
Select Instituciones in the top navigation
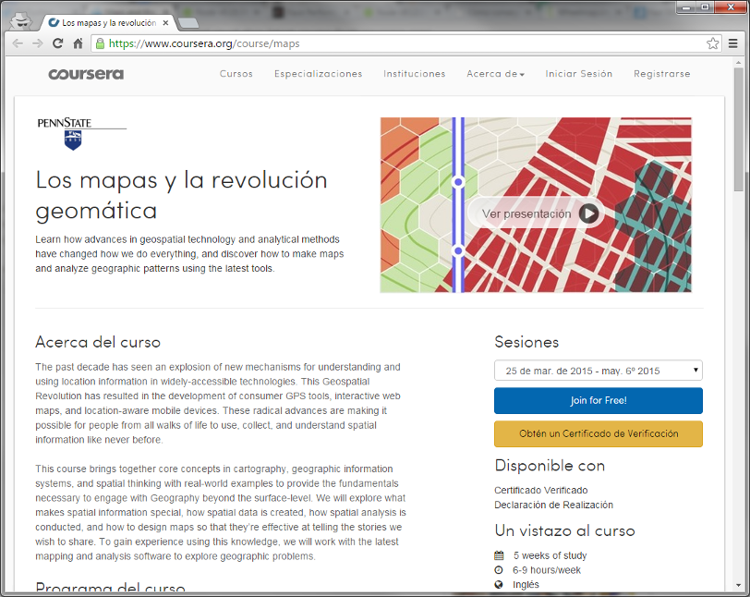[x=414, y=74]
